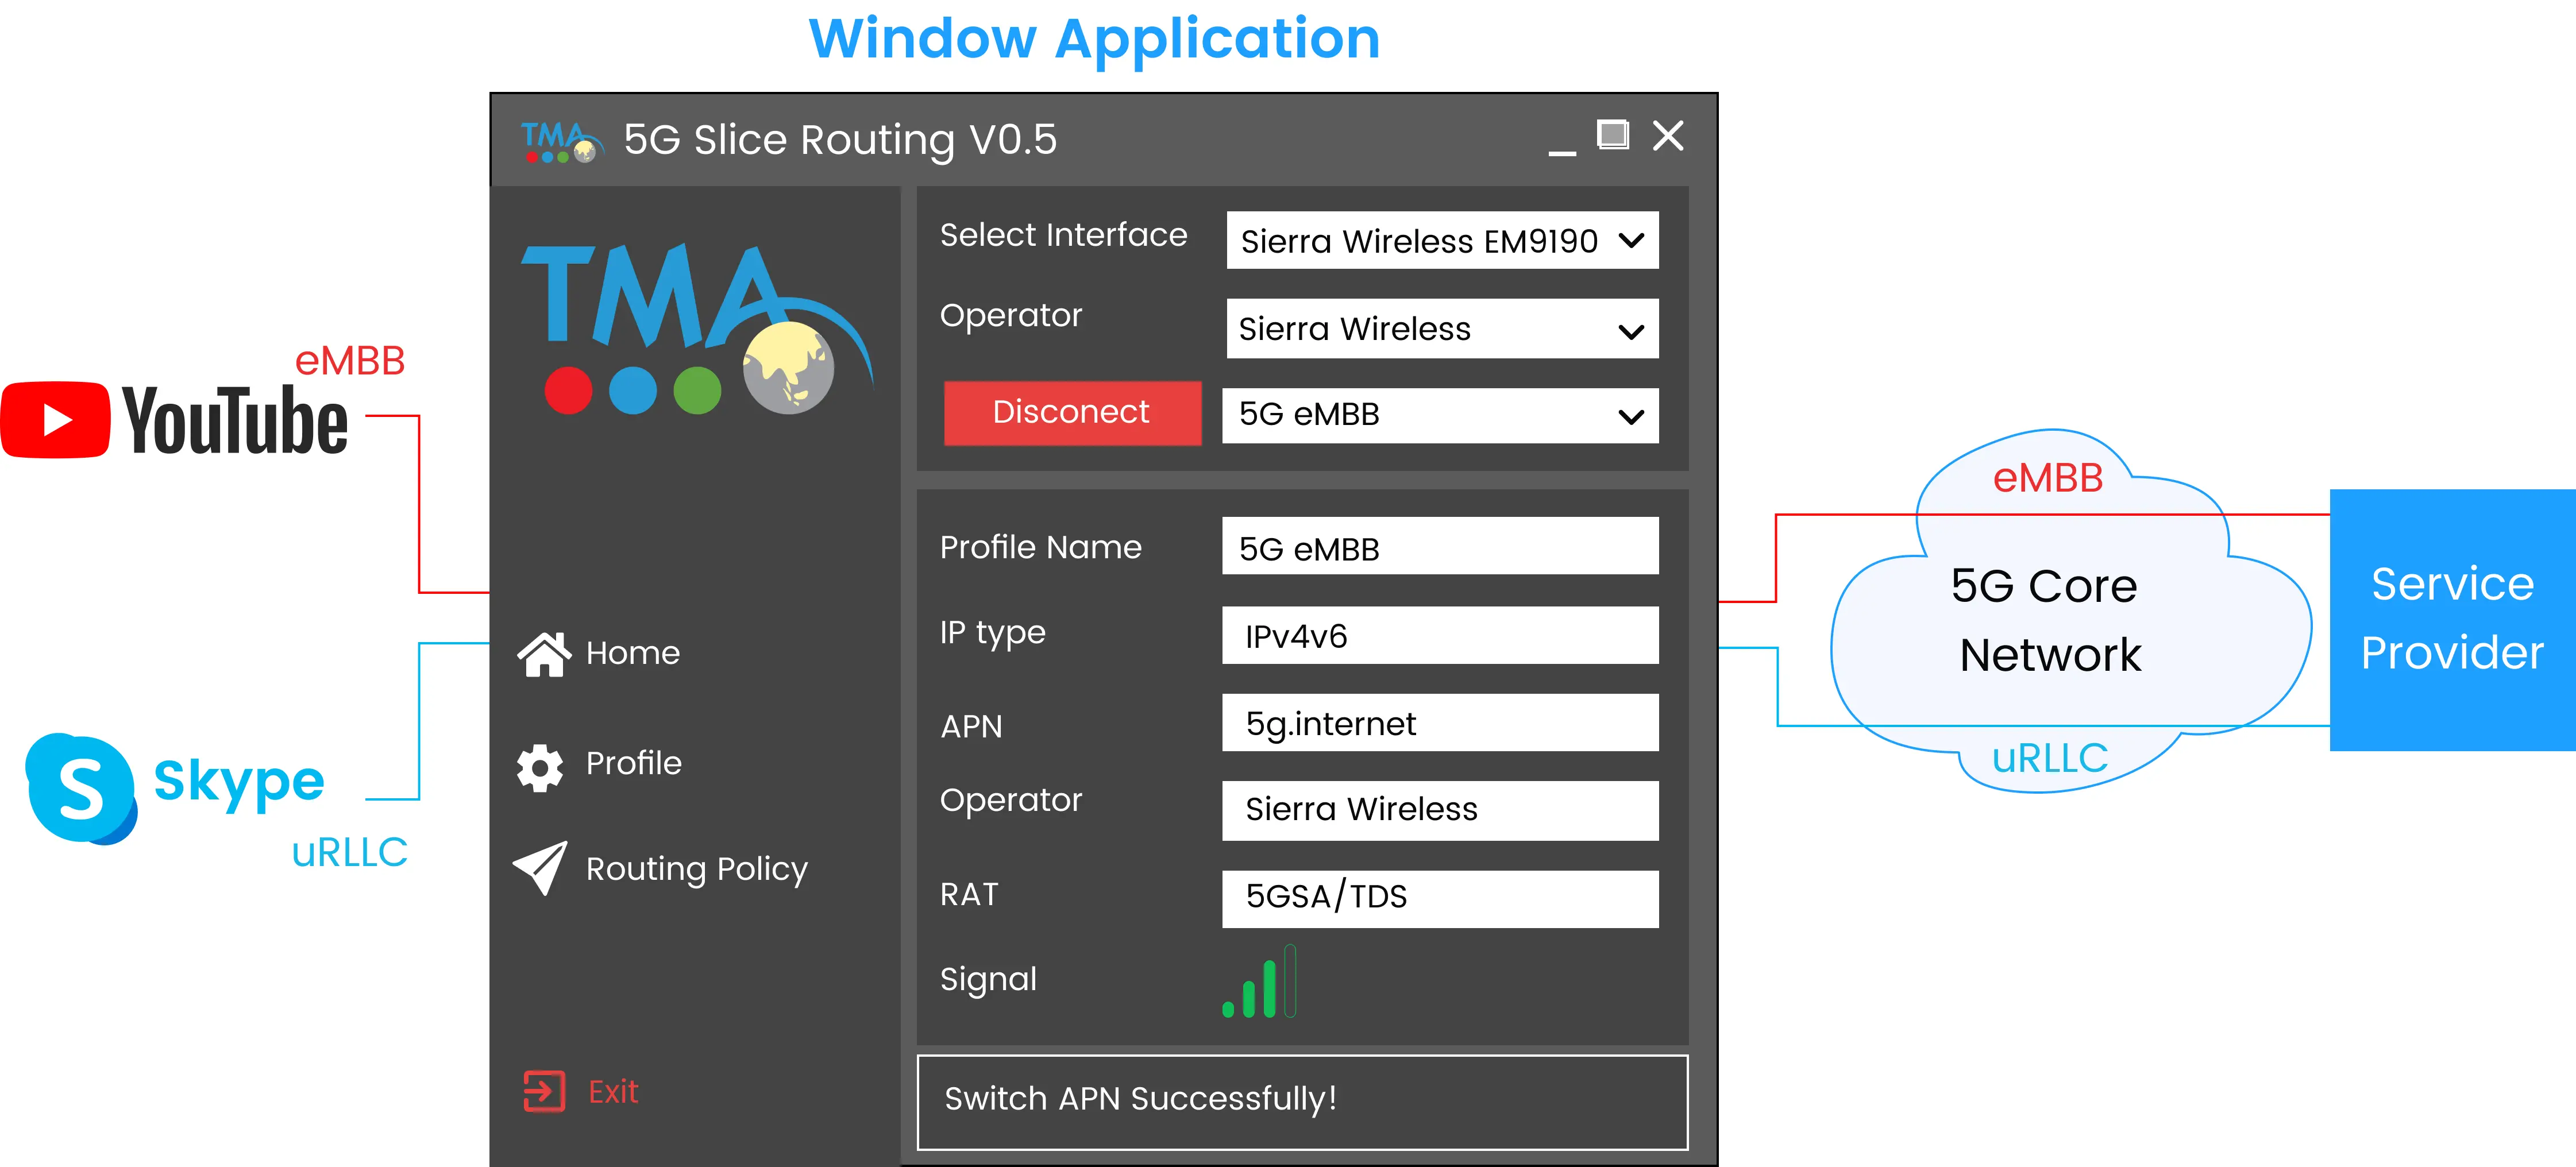This screenshot has width=2576, height=1167.
Task: Maximize the 5G Slice Routing window
Action: (x=1612, y=135)
